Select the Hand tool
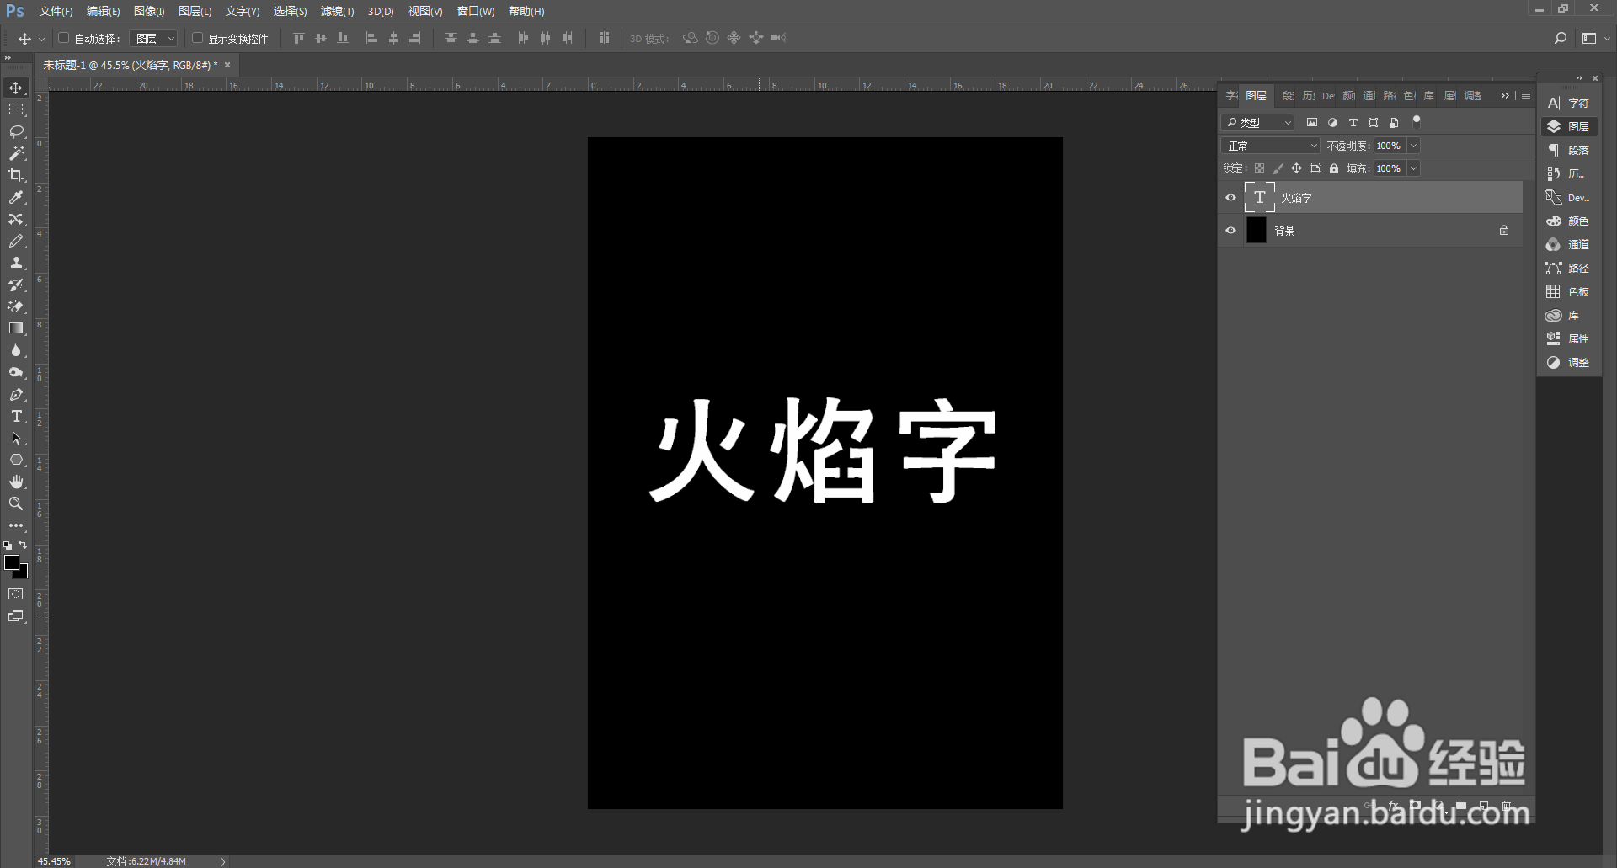Image resolution: width=1617 pixels, height=868 pixels. [x=16, y=482]
